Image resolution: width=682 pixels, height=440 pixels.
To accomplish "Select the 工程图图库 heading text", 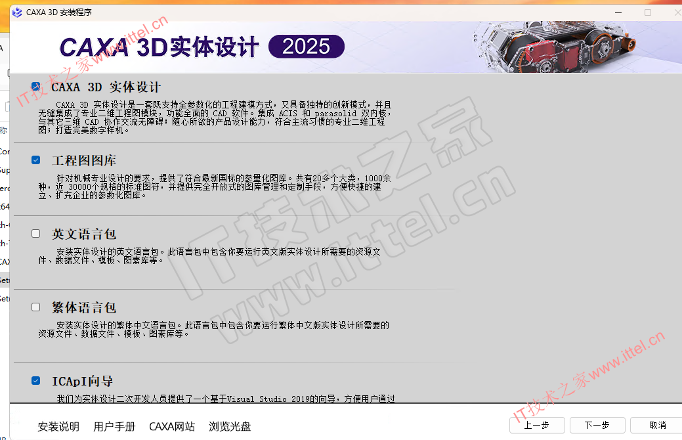I will (84, 161).
